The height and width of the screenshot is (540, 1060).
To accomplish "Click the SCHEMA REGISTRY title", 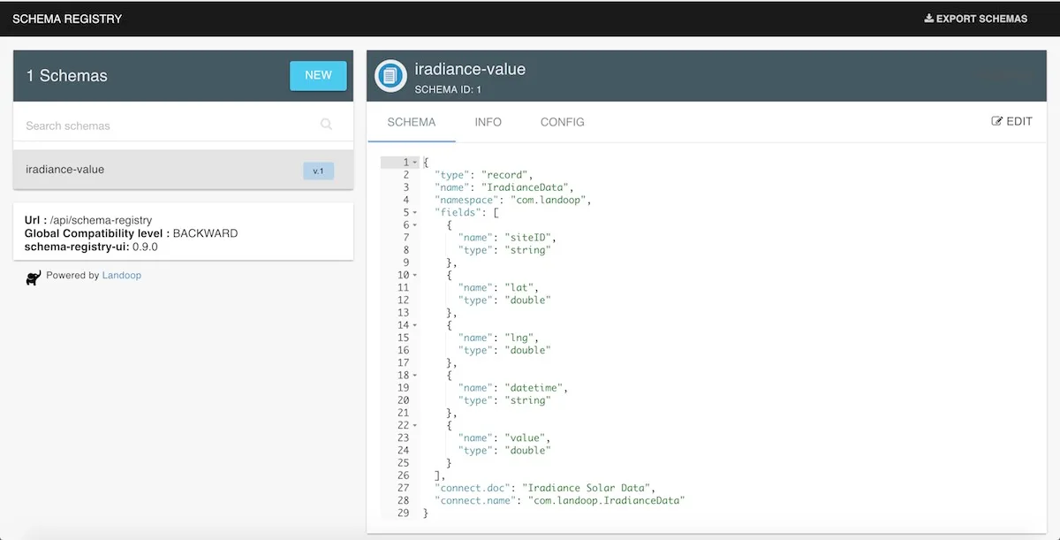I will (67, 18).
